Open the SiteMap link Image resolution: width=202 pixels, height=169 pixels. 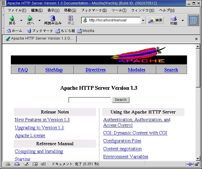tap(54, 70)
